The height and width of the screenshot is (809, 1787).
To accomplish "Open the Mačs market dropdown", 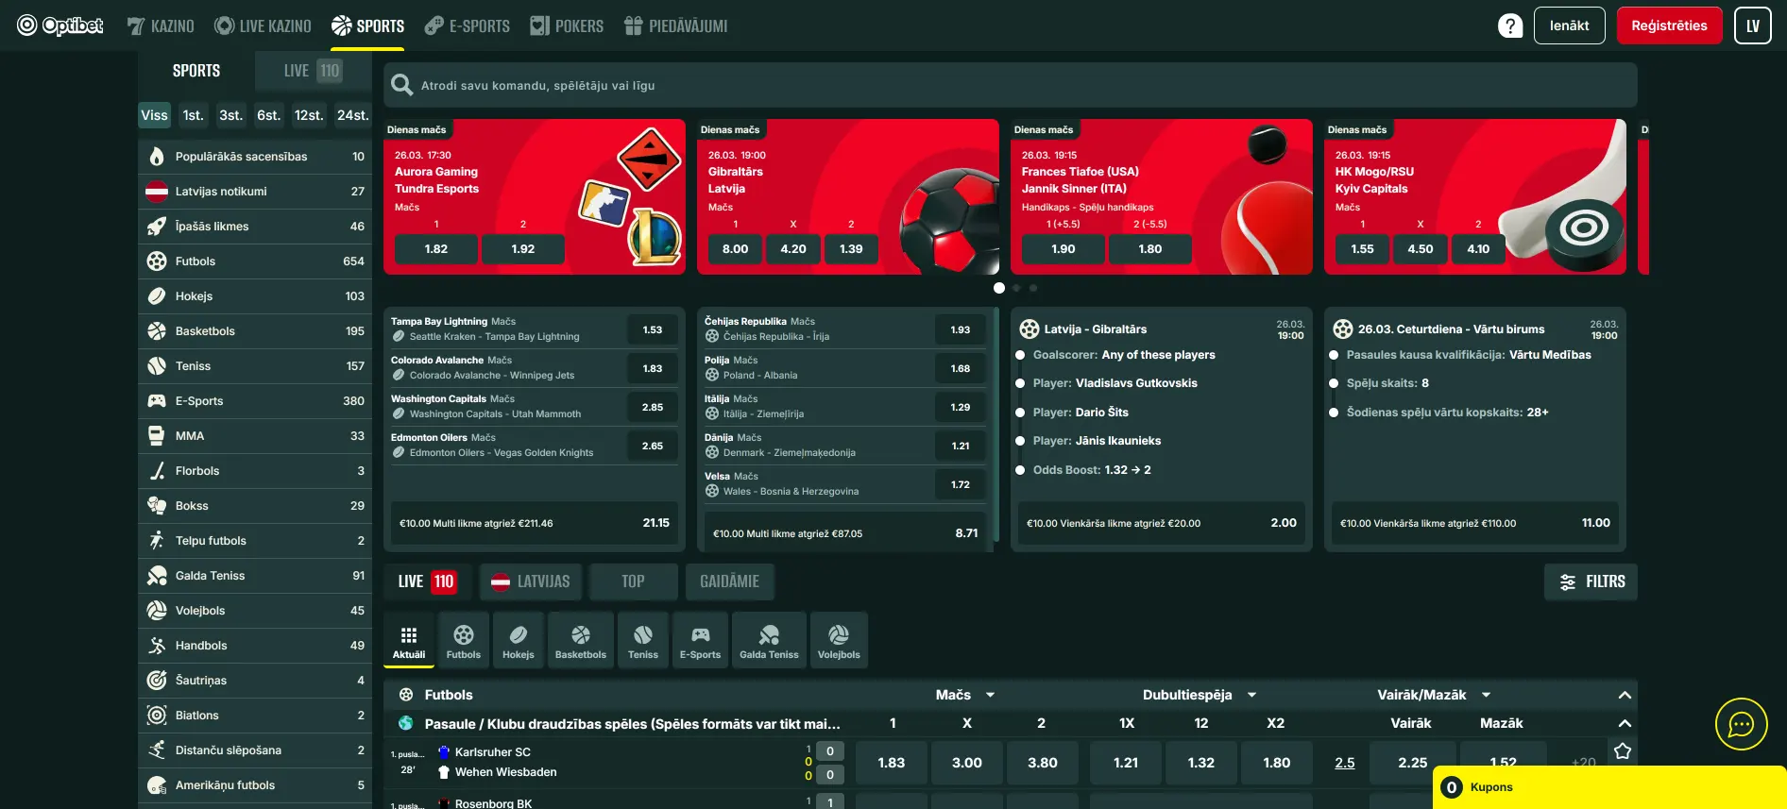I will [965, 695].
